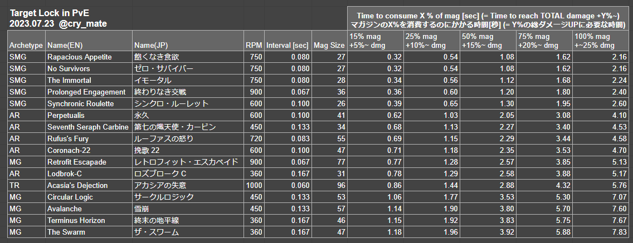The image size is (633, 243).
Task: Select the Mag Size header cell
Action: (x=328, y=45)
